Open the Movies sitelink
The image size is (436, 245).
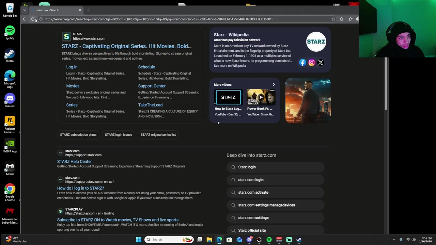73,86
